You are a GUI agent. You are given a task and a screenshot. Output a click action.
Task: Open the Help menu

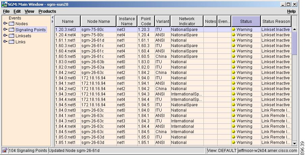[292, 11]
